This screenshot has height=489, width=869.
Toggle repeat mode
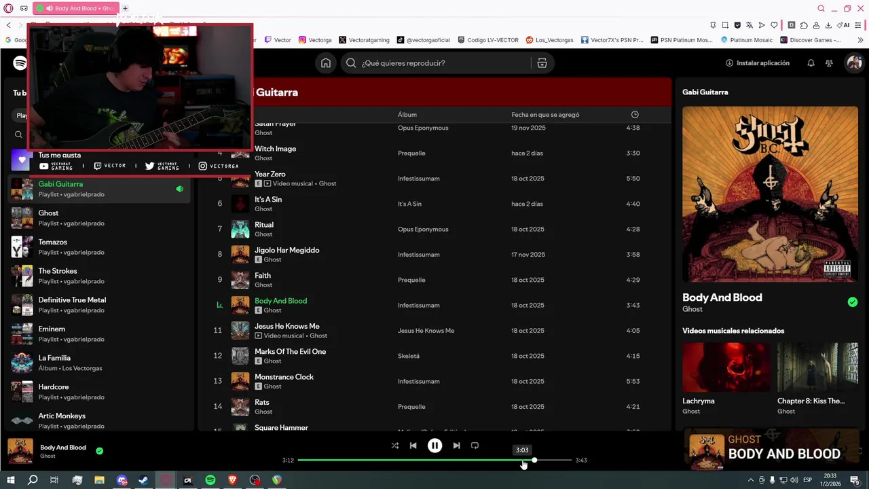click(x=475, y=446)
